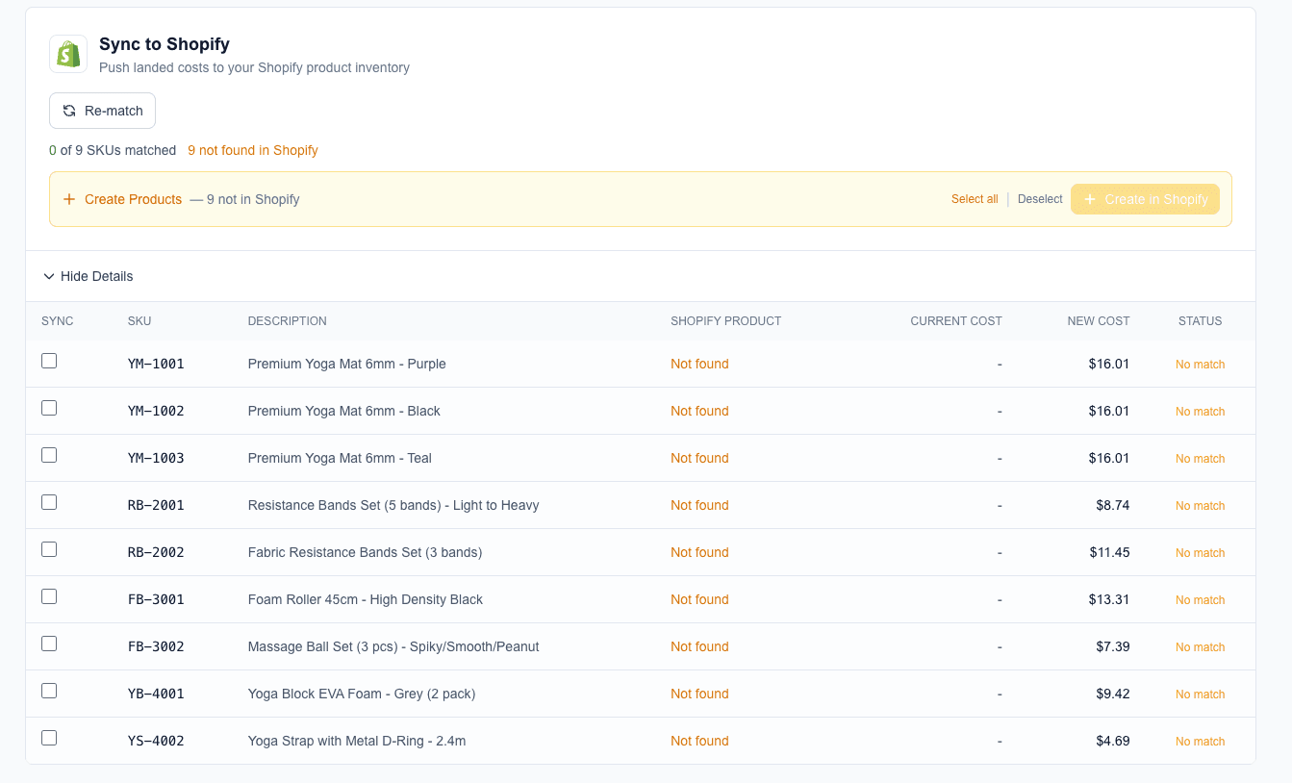The width and height of the screenshot is (1292, 783).
Task: Collapse the table using Hide Details
Action: [x=89, y=276]
